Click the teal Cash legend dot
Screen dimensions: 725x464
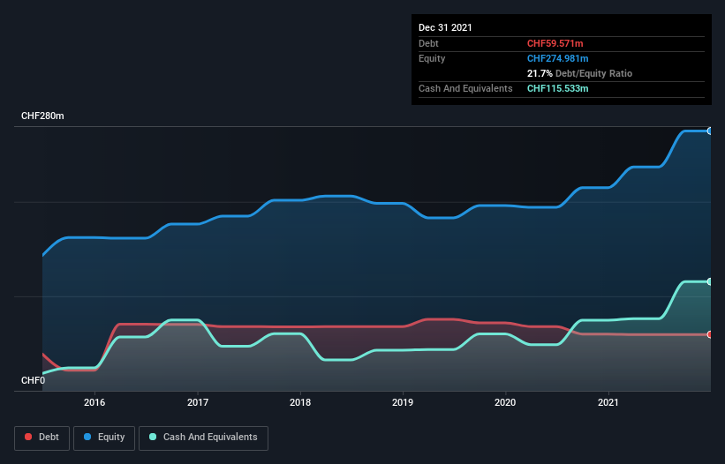click(153, 437)
